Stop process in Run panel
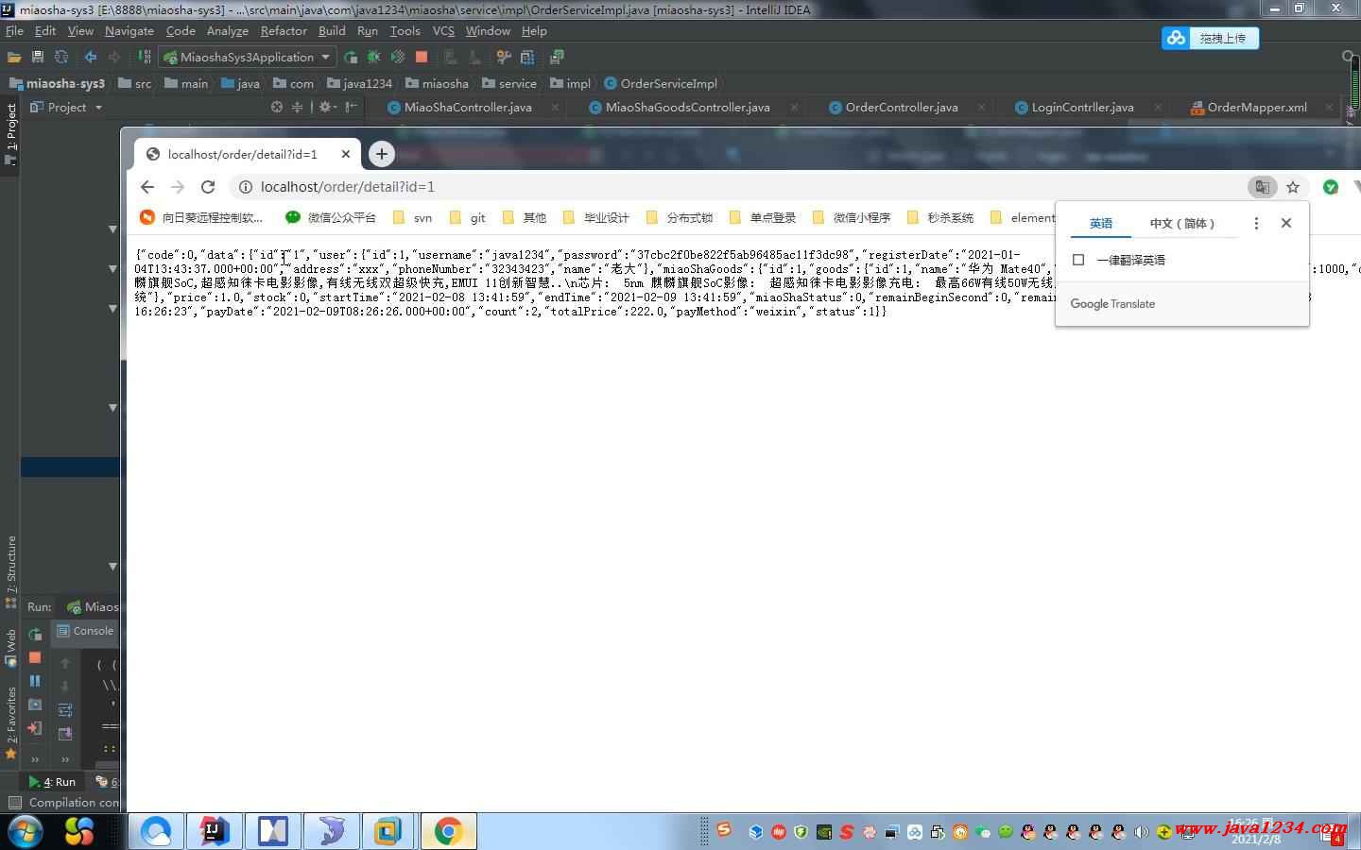 35,657
